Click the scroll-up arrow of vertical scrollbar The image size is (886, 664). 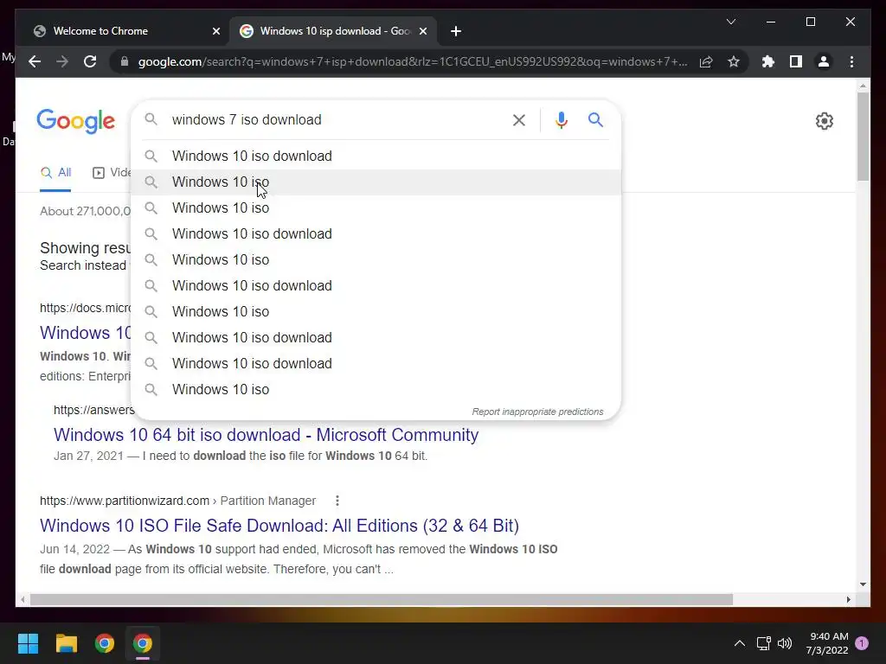[863, 86]
